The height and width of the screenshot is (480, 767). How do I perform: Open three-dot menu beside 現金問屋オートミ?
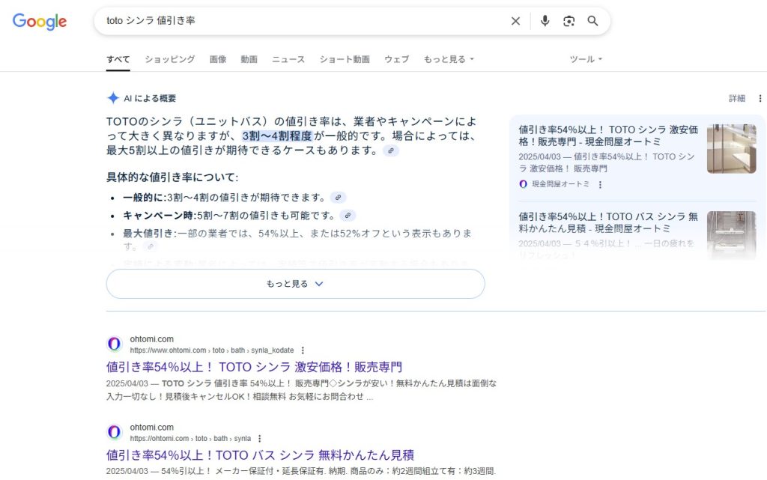point(600,184)
